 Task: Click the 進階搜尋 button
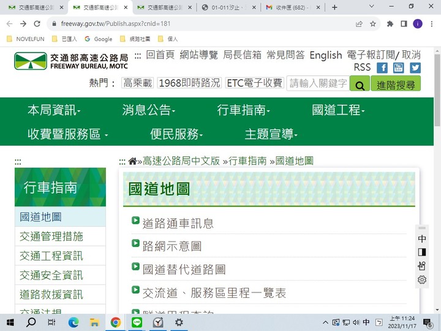(x=396, y=84)
